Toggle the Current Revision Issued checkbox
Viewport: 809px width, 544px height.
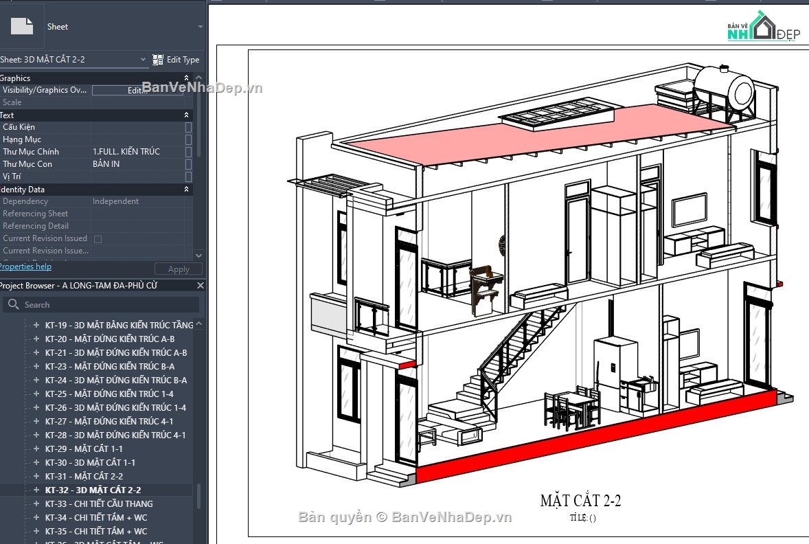pyautogui.click(x=98, y=239)
